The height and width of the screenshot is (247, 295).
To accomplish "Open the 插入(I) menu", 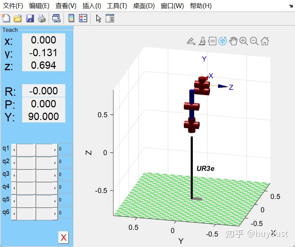I will [91, 6].
